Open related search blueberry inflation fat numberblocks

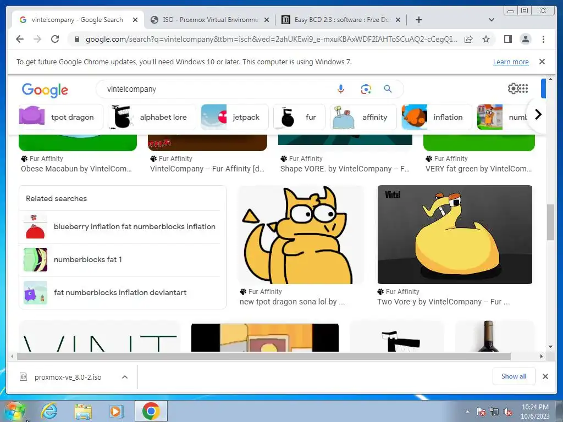(119, 226)
